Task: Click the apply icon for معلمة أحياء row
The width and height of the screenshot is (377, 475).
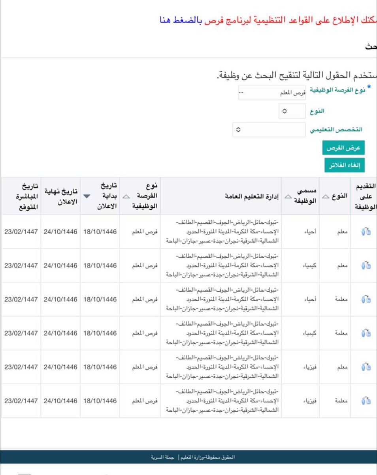Action: tap(366, 300)
